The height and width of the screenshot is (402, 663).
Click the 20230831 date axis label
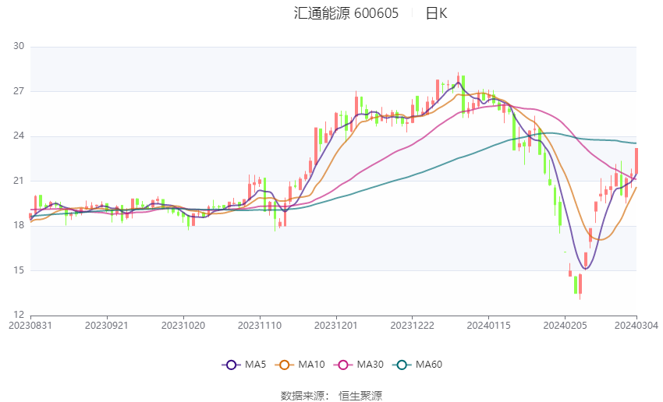[x=30, y=326]
